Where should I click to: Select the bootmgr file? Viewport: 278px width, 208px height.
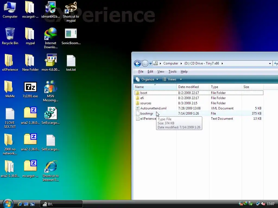199,113
